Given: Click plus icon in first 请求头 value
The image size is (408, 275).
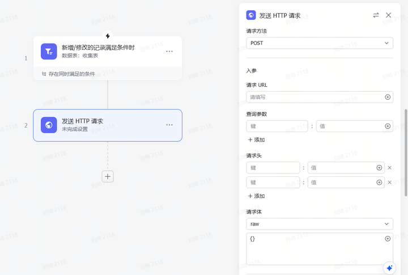Looking at the screenshot, I should 379,168.
